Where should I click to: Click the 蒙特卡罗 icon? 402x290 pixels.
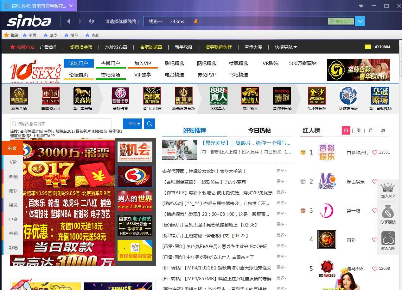tap(120, 96)
